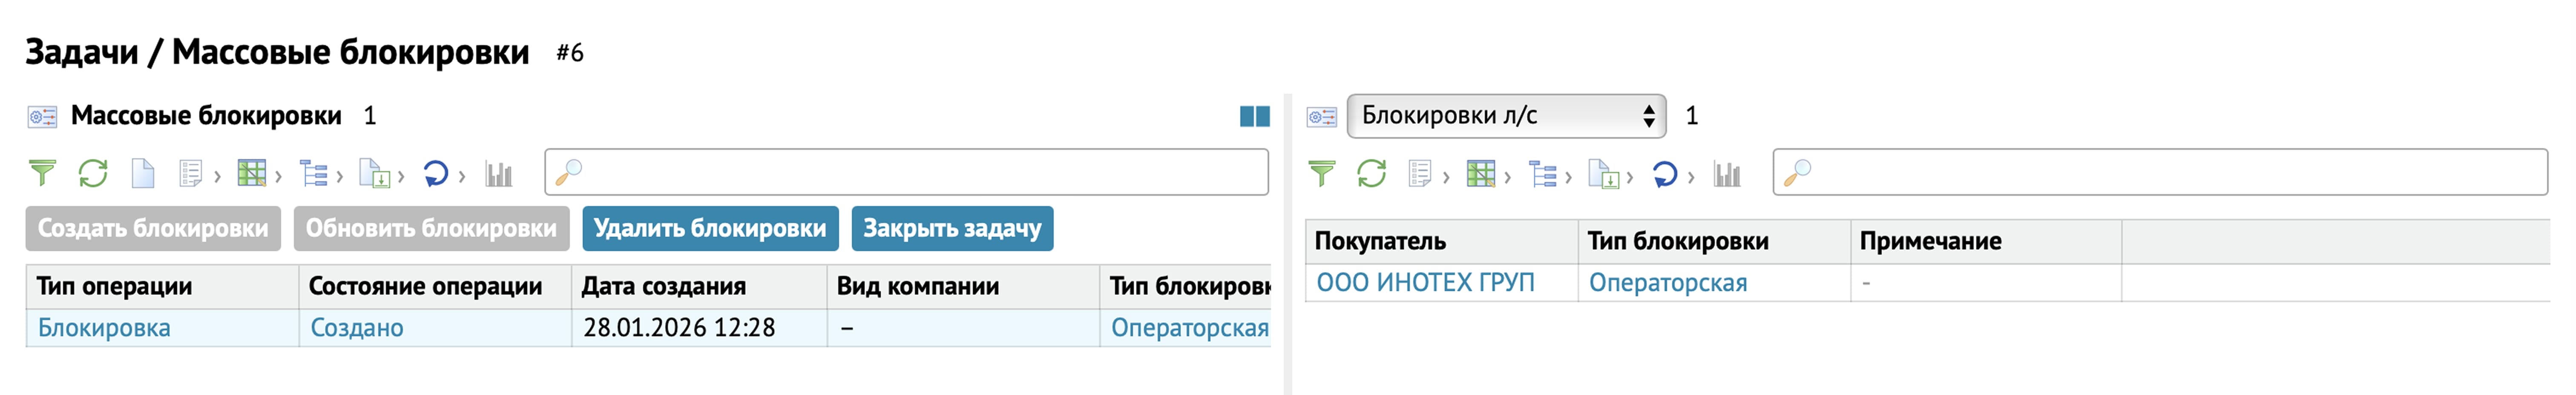Click the settings icon beside Массовые блокировки title
The width and height of the screenshot is (2576, 395).
pyautogui.click(x=42, y=117)
